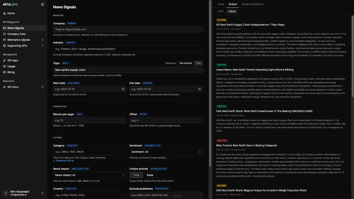Select the Visual output view
354x199 pixels.
point(232,11)
